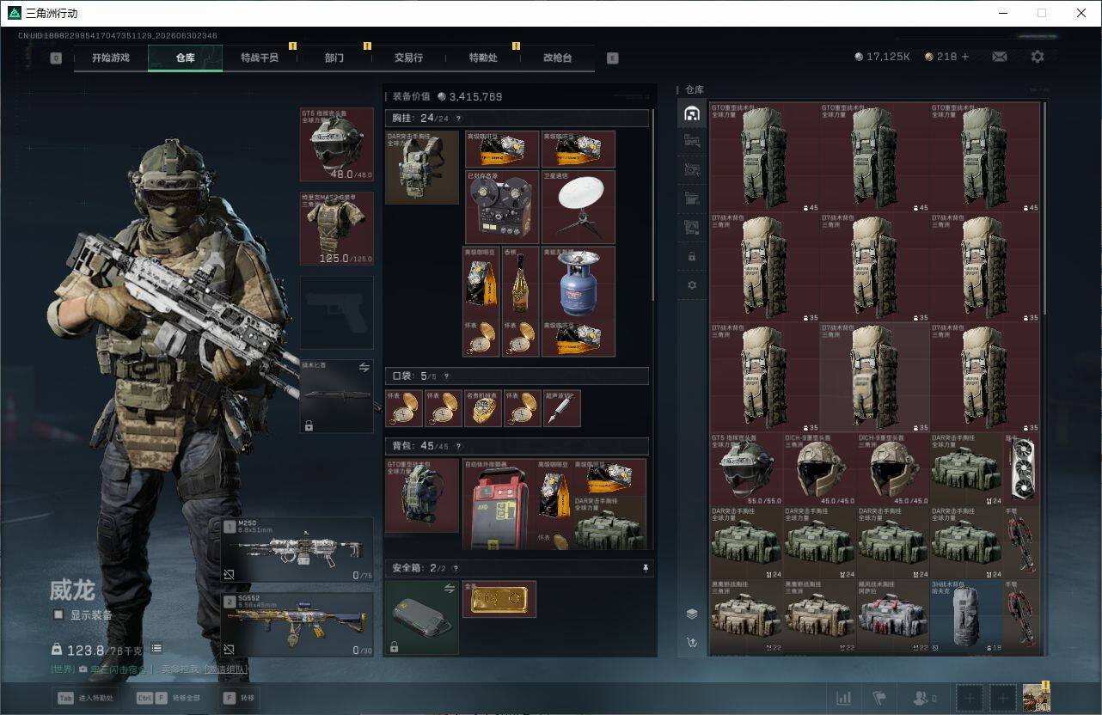Viewport: 1102px width, 715px height.
Task: Select the GT5 helmet 55.0/55.0 in the warehouse
Action: coord(746,468)
